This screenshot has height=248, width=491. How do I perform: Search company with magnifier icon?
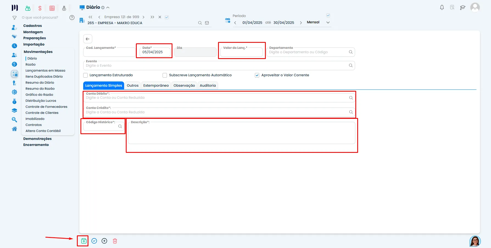click(200, 23)
